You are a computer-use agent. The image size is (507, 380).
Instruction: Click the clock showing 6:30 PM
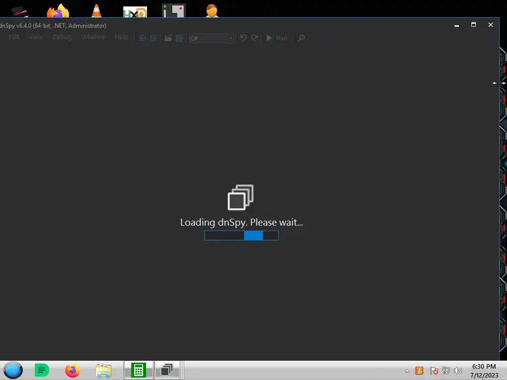pyautogui.click(x=484, y=367)
